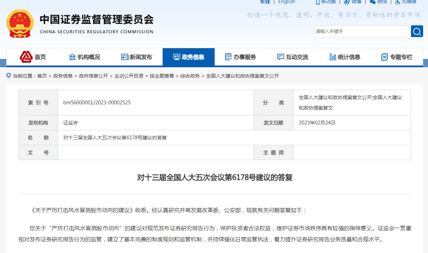
Task: Click the Weibo sharing icon
Action: point(347,3)
